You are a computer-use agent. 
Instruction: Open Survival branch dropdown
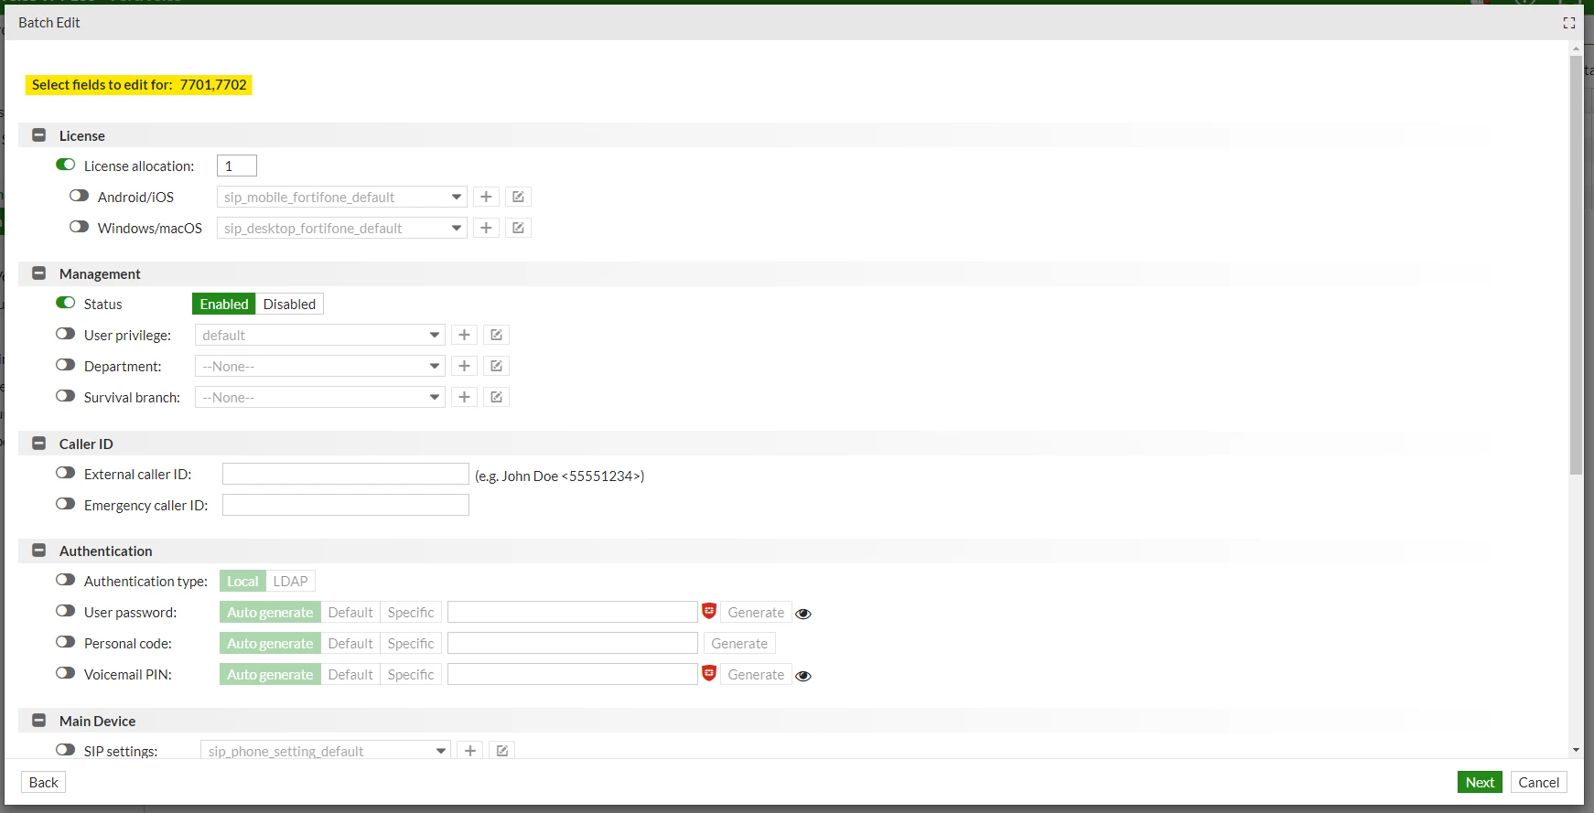[320, 397]
